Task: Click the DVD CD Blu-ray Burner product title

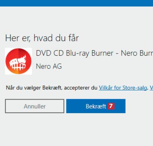Action: pos(94,53)
